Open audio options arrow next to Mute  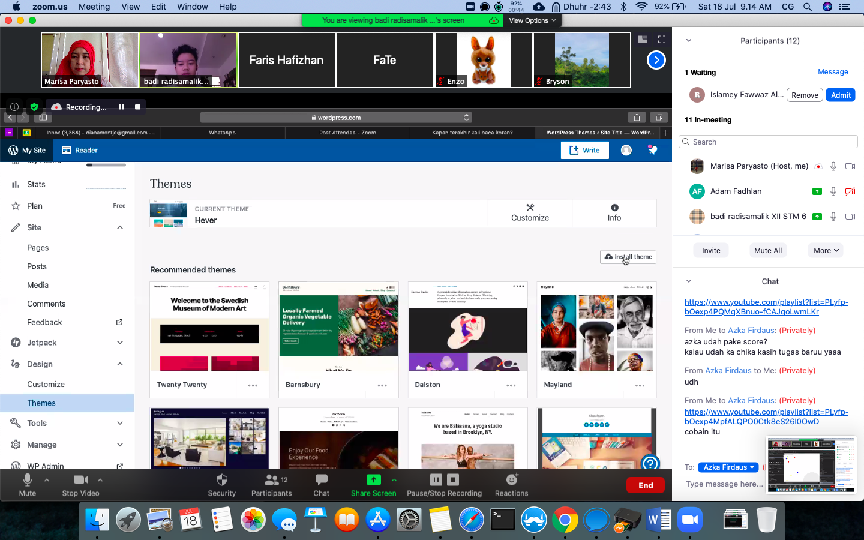pos(47,479)
